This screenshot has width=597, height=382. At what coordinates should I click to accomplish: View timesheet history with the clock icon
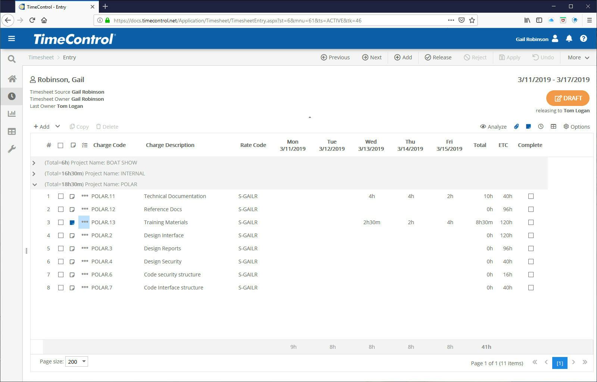tap(541, 126)
